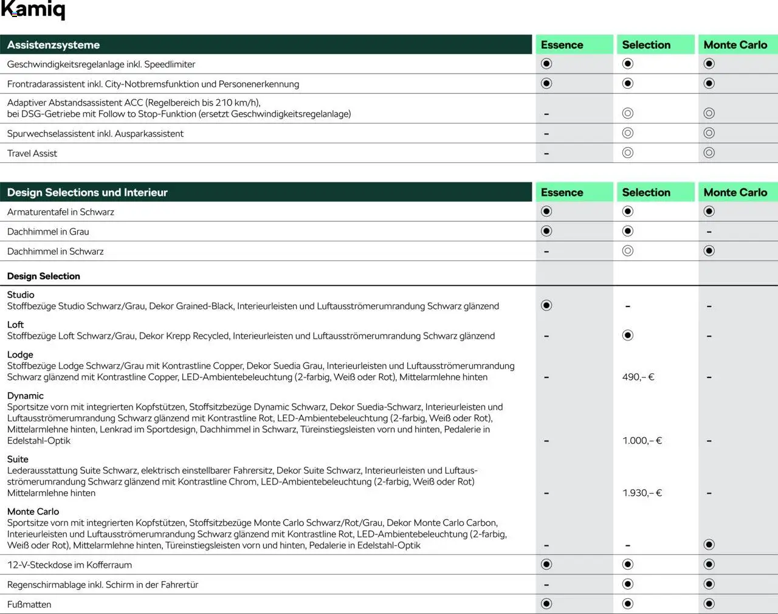
Task: Click Essence standard symbol for Geschwindigkeitsregelanlage
Action: click(546, 64)
